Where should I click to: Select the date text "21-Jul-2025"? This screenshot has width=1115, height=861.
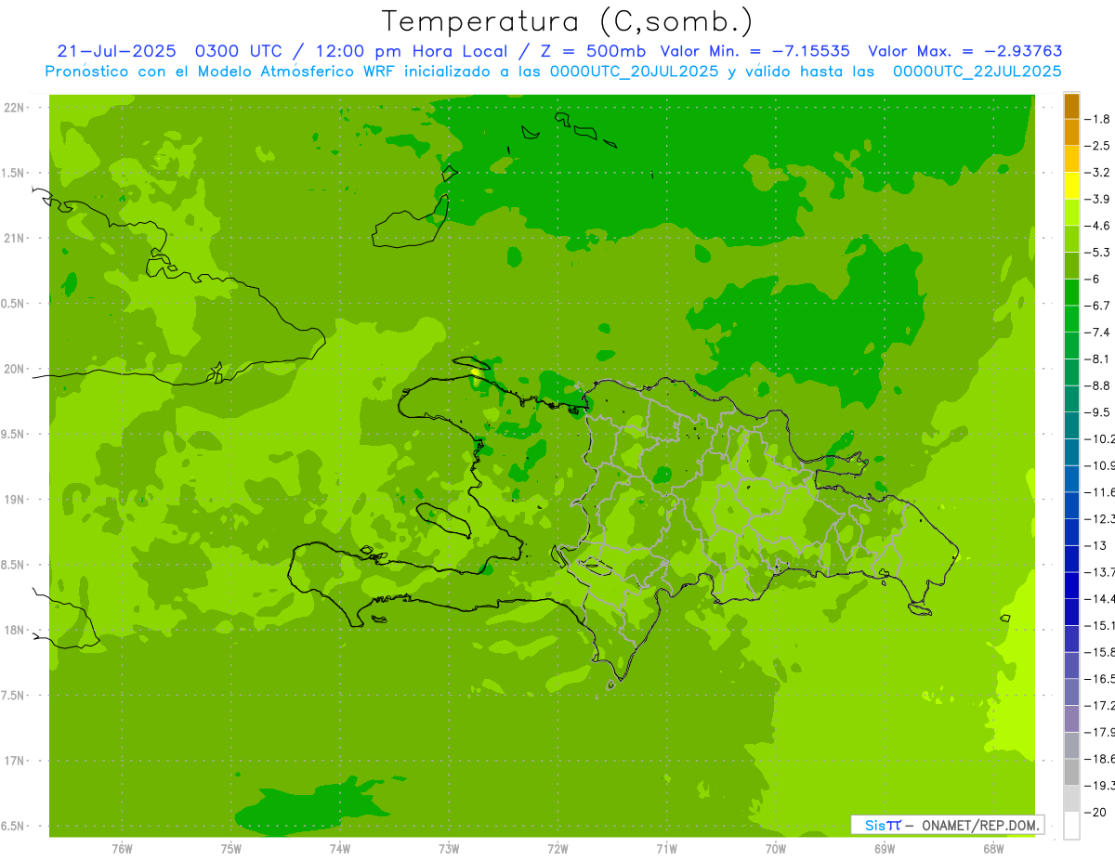[x=116, y=51]
